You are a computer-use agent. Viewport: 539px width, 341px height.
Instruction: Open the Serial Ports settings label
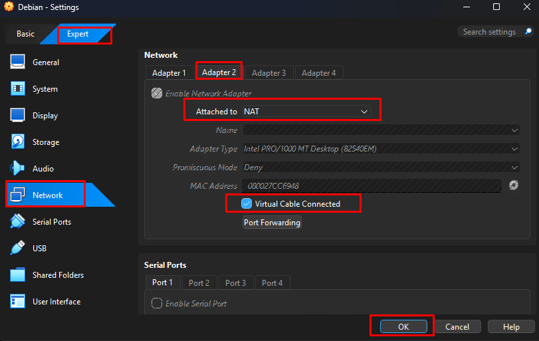pyautogui.click(x=52, y=222)
